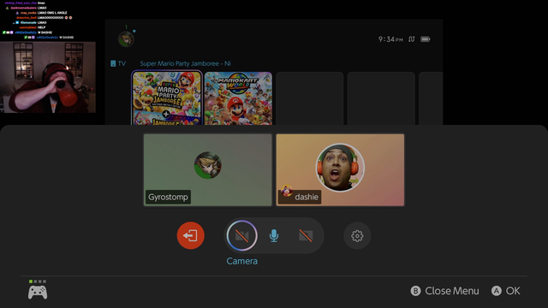Select Gyrostomp's chat tile
The width and height of the screenshot is (548, 308).
[207, 170]
